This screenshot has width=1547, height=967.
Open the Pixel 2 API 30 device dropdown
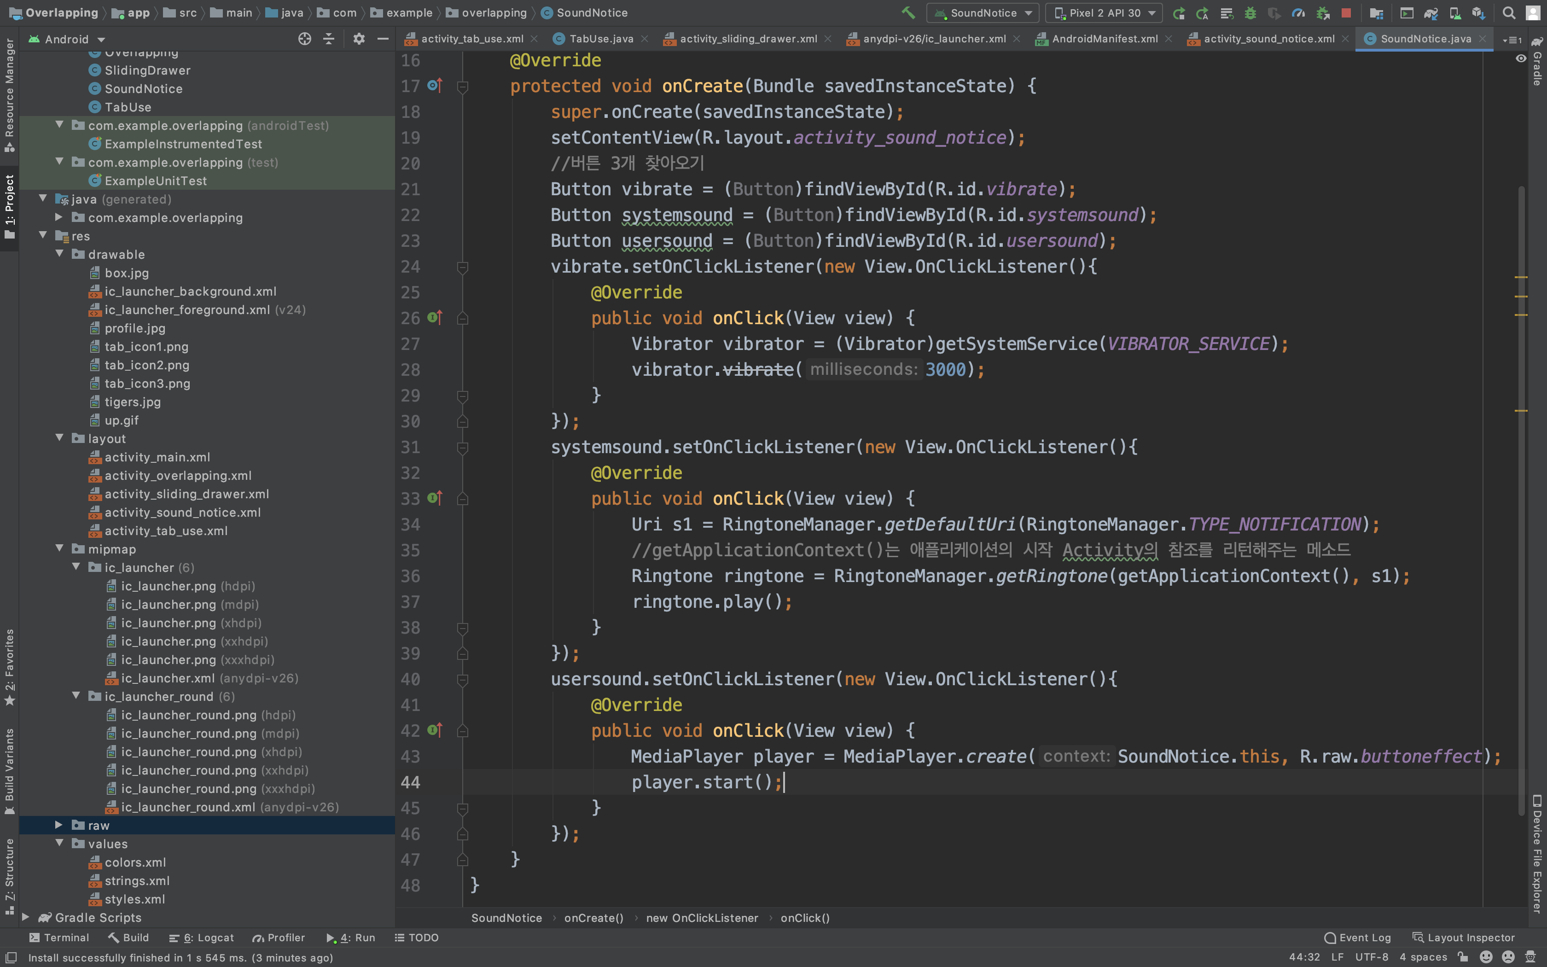[1104, 13]
